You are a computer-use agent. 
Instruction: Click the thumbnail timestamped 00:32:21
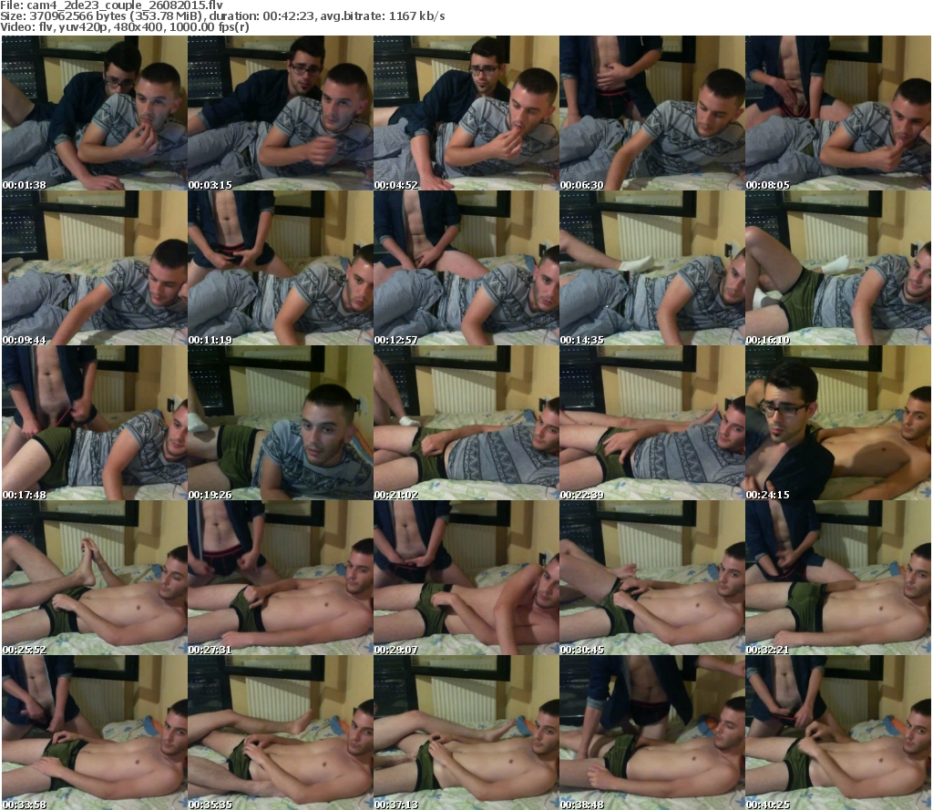click(x=838, y=578)
